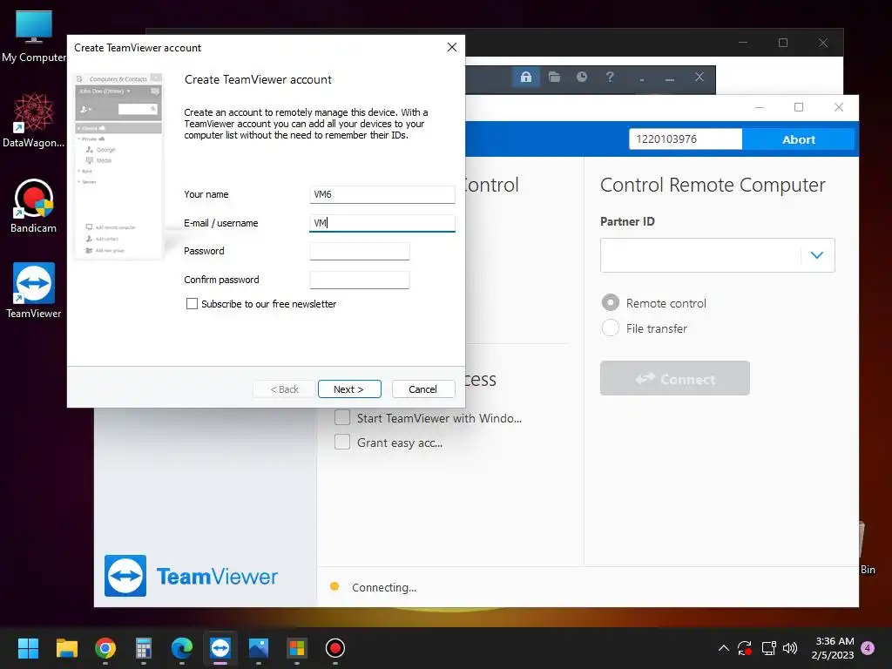Check Subscribe to our free newsletter

(192, 304)
